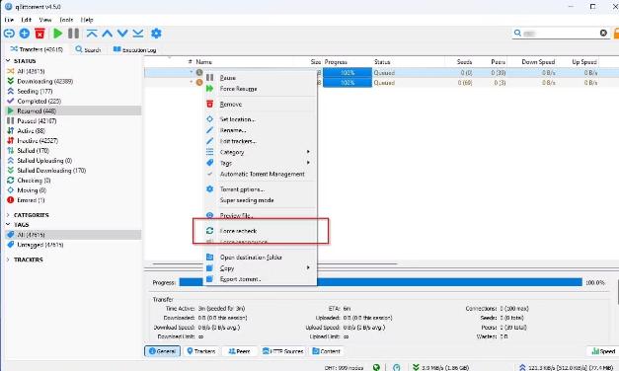
Task: Click the red Remove torrent toolbar icon
Action: pos(39,34)
